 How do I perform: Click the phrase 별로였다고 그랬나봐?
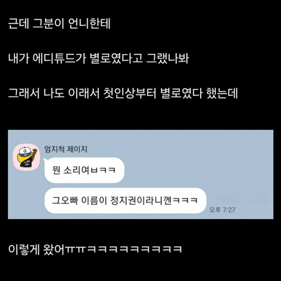point(139,58)
